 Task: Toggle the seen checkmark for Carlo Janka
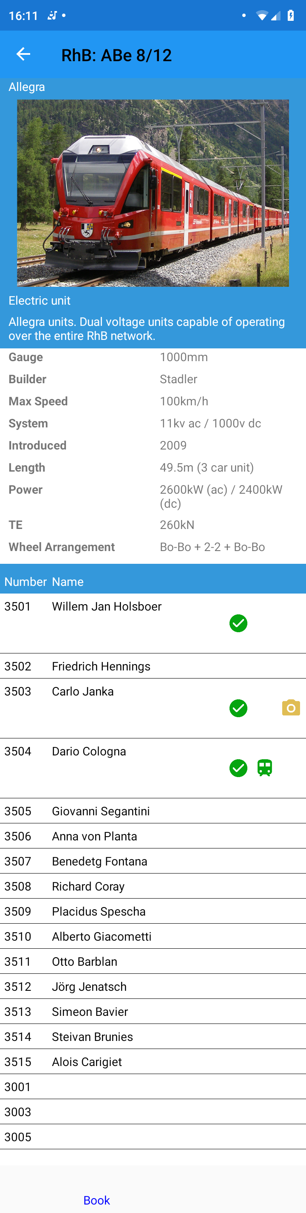click(x=238, y=708)
